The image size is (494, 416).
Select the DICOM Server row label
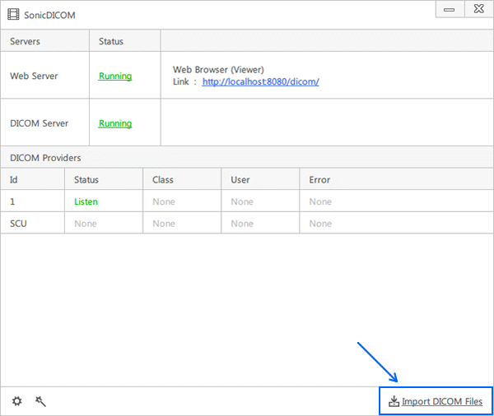39,123
